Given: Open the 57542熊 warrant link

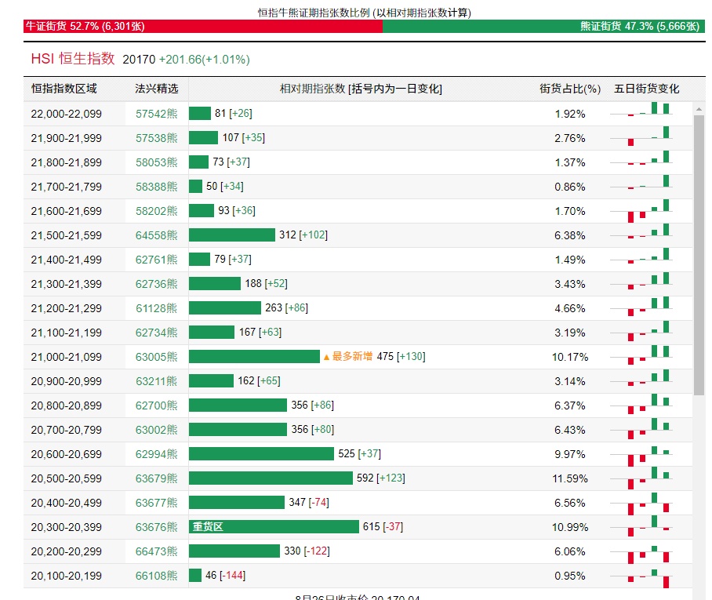Looking at the screenshot, I should click(156, 114).
